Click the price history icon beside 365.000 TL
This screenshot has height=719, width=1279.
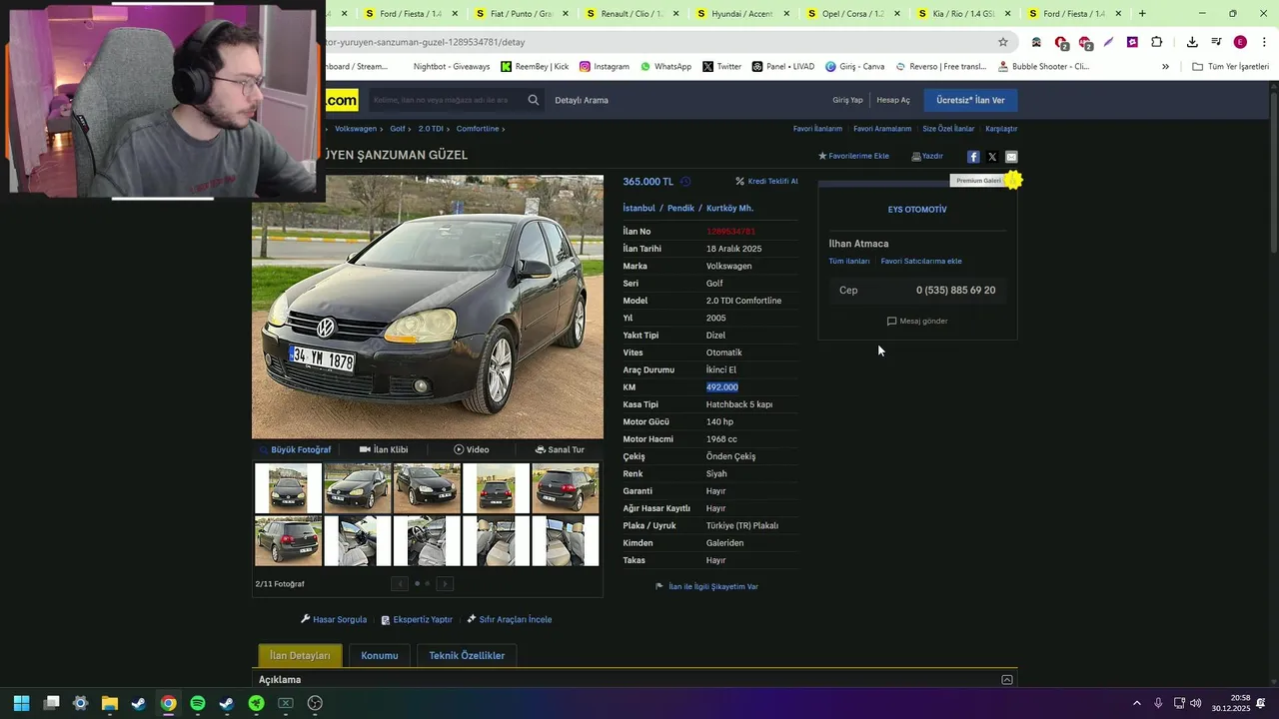pyautogui.click(x=685, y=182)
